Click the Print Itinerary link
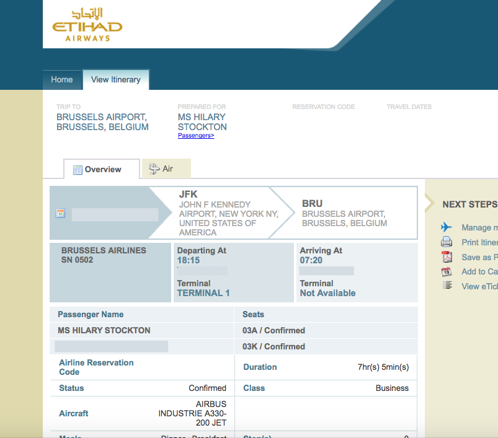This screenshot has height=438, width=498. (x=479, y=242)
